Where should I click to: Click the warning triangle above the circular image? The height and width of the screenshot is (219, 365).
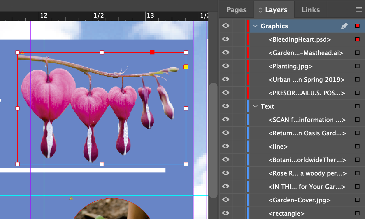click(71, 198)
